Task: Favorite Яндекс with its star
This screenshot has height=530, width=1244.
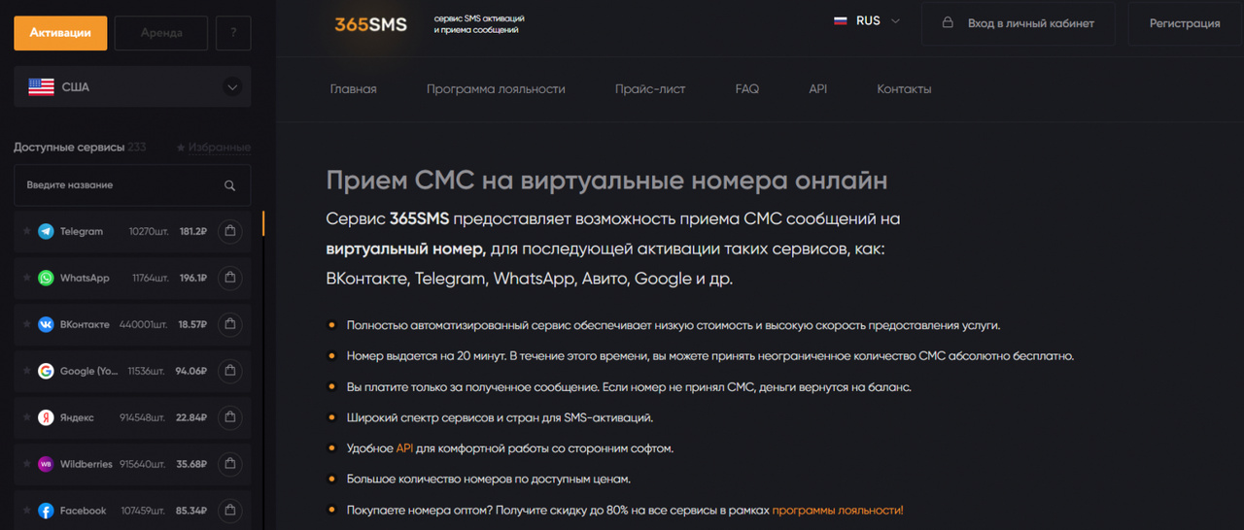Action: coord(27,417)
